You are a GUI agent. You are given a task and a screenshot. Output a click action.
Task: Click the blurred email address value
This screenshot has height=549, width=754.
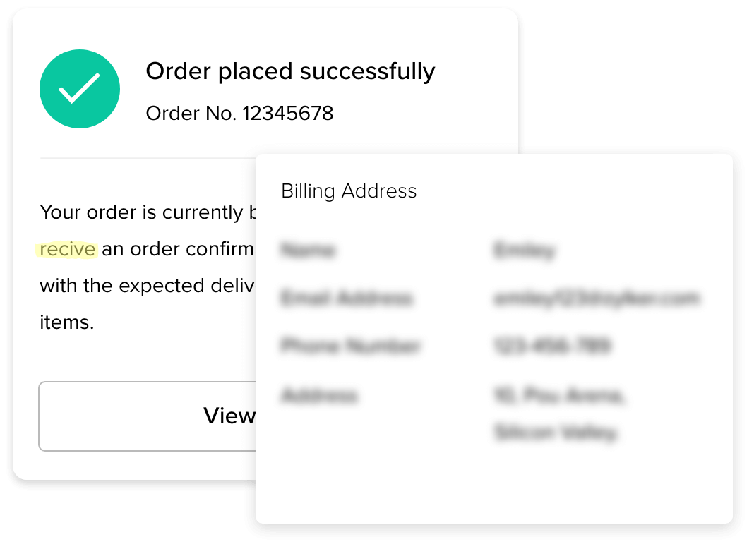tap(597, 298)
